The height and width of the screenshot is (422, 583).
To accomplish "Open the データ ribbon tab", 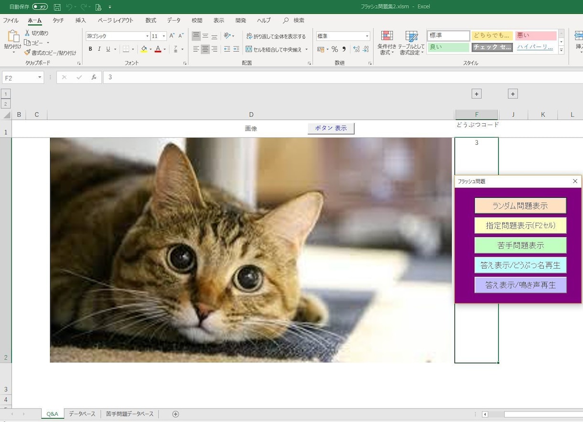I will coord(174,21).
